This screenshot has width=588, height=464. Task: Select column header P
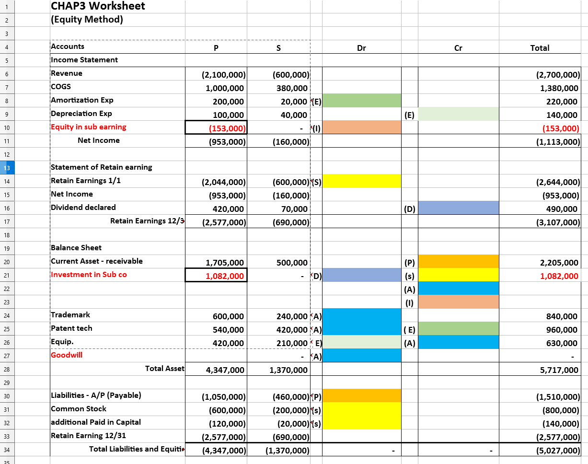pos(216,47)
